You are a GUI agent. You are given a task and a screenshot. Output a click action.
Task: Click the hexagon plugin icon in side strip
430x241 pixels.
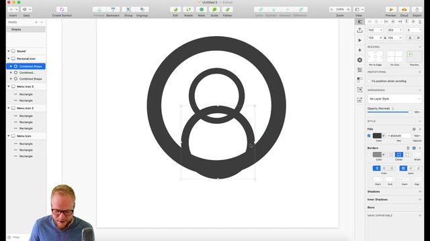[x=360, y=60]
